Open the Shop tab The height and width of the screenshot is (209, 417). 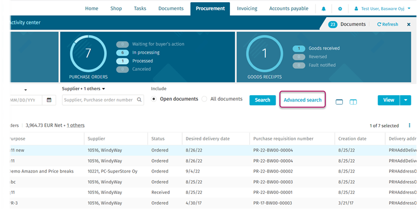click(116, 8)
